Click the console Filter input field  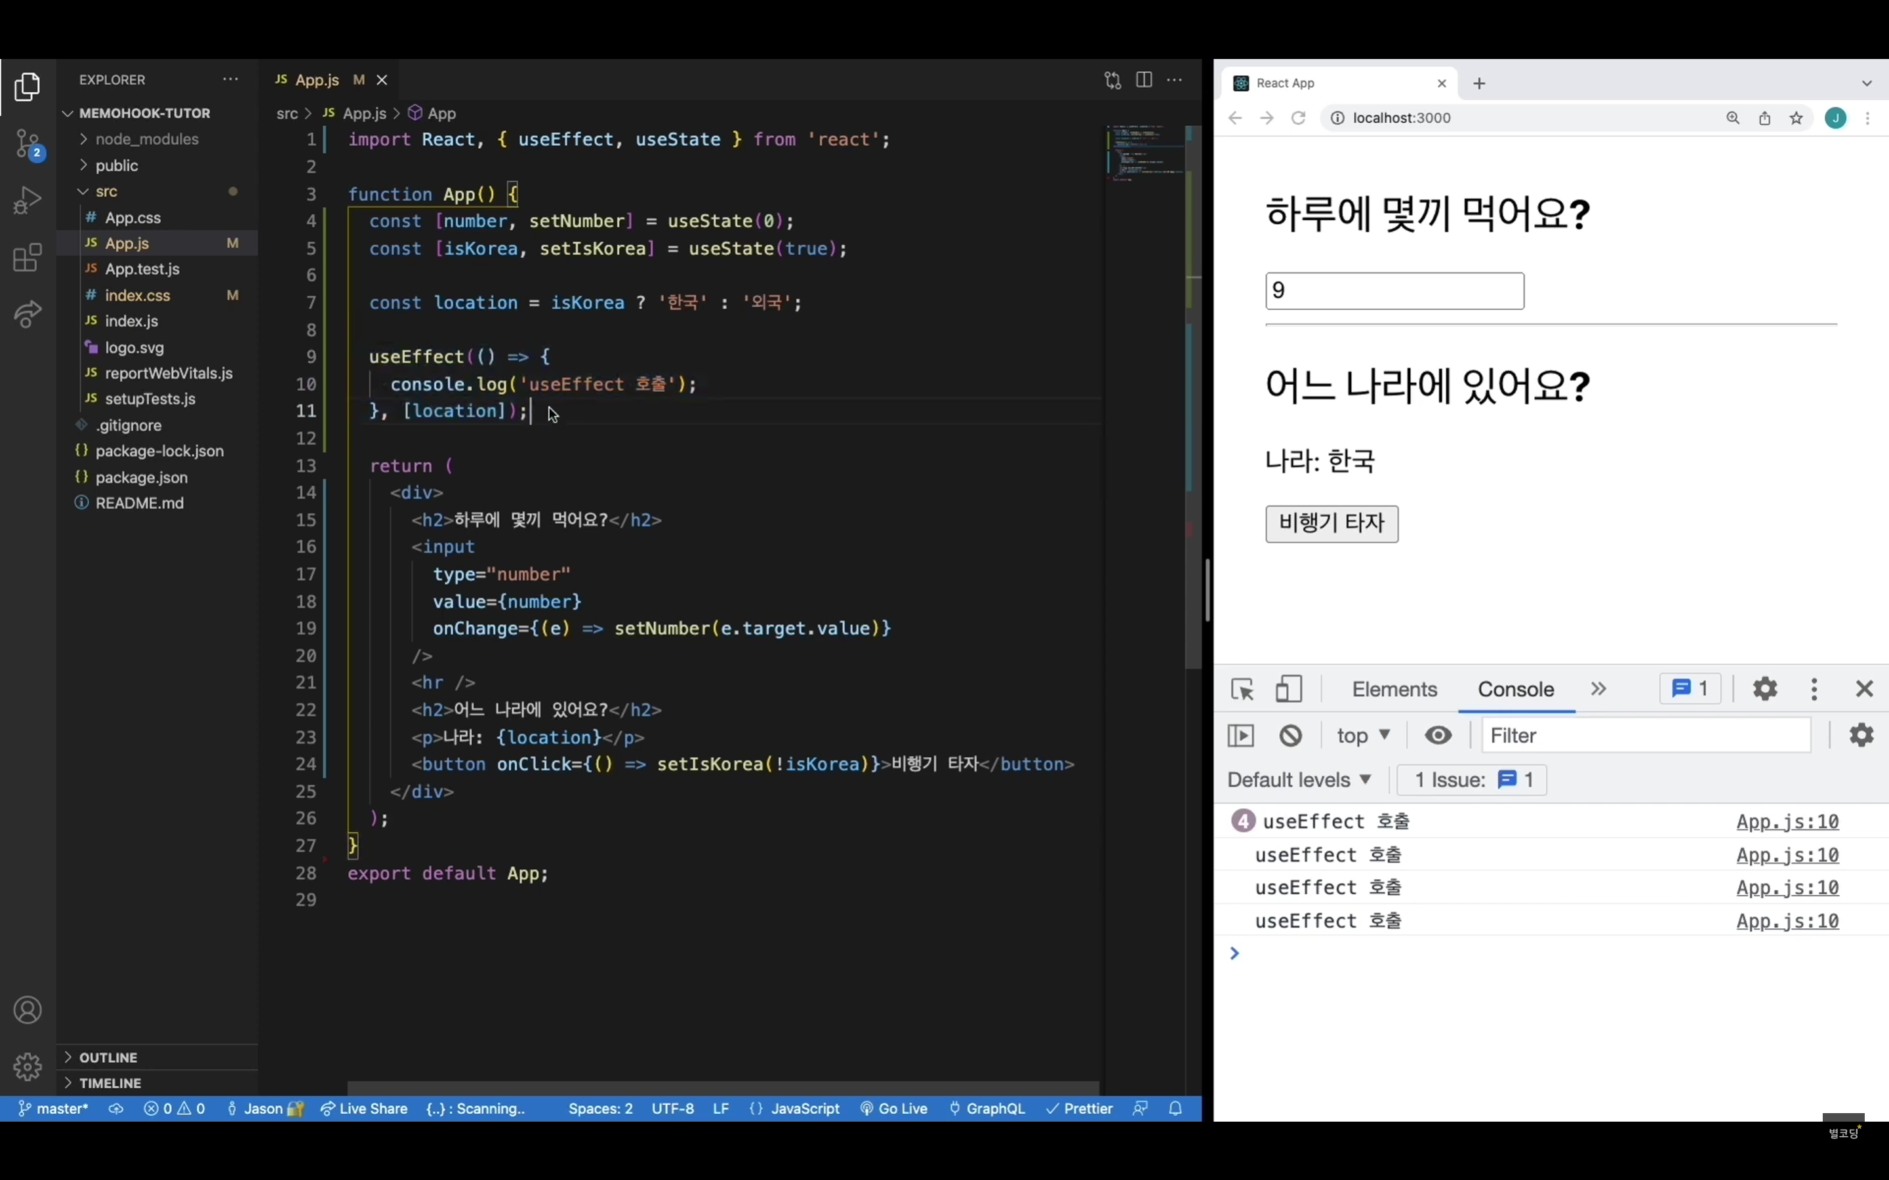pyautogui.click(x=1646, y=736)
